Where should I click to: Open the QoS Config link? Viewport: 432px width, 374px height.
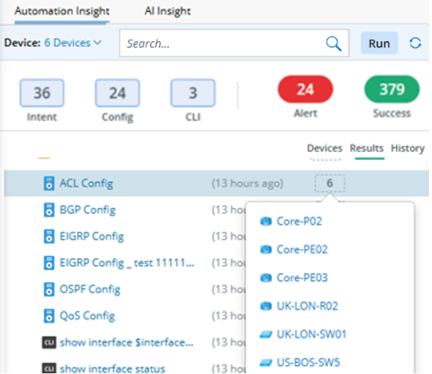(88, 316)
